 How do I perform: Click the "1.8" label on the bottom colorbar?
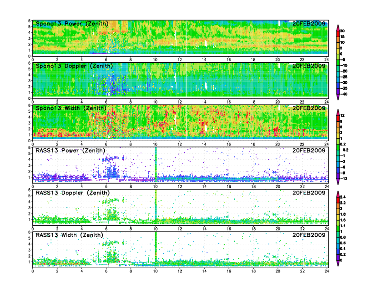[x=343, y=214]
